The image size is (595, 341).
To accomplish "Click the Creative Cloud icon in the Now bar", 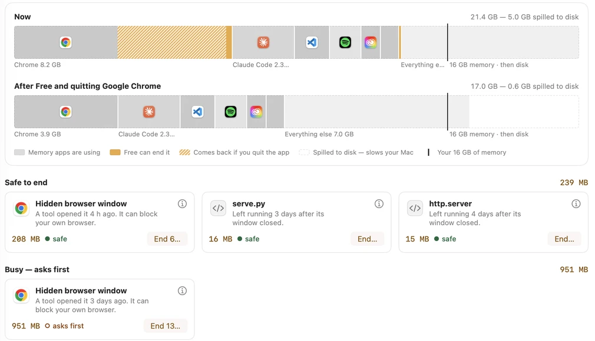I will pos(371,42).
